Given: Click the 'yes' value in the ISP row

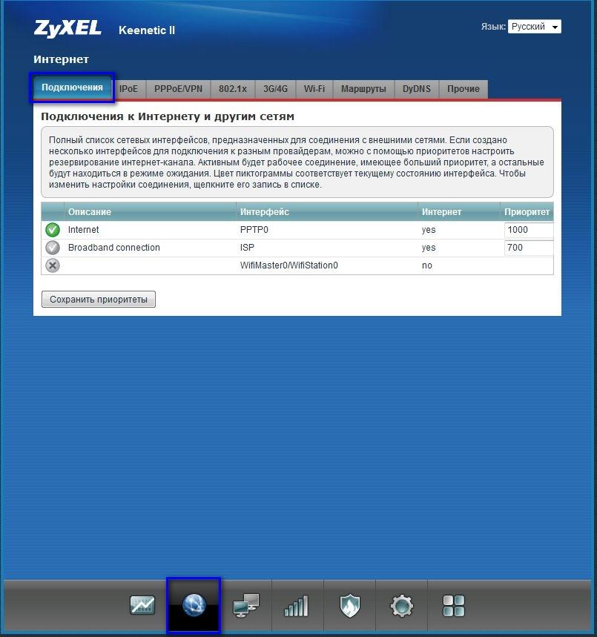Looking at the screenshot, I should [x=429, y=248].
